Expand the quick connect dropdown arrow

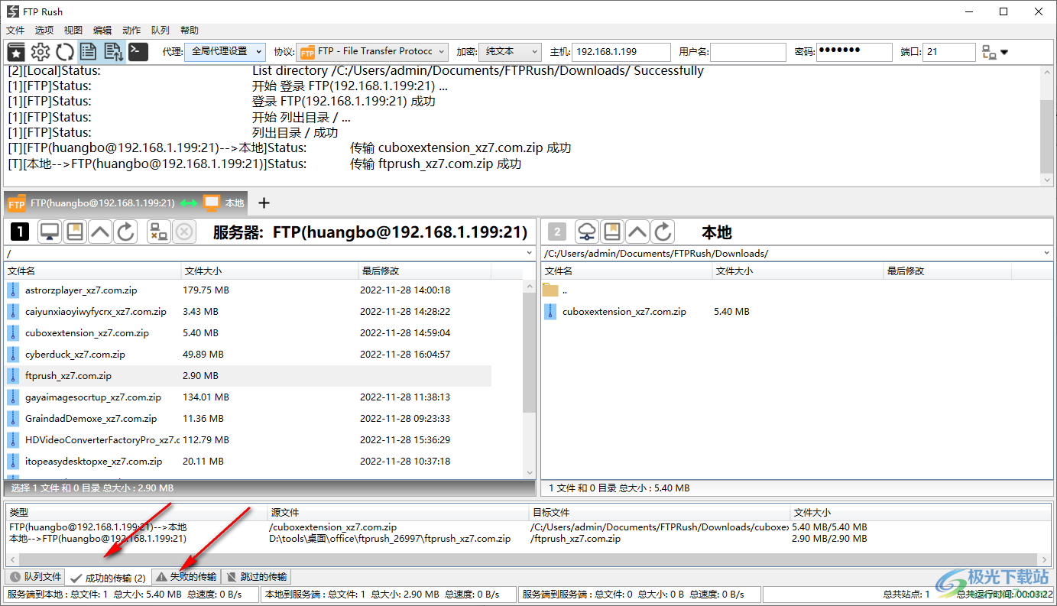1004,53
